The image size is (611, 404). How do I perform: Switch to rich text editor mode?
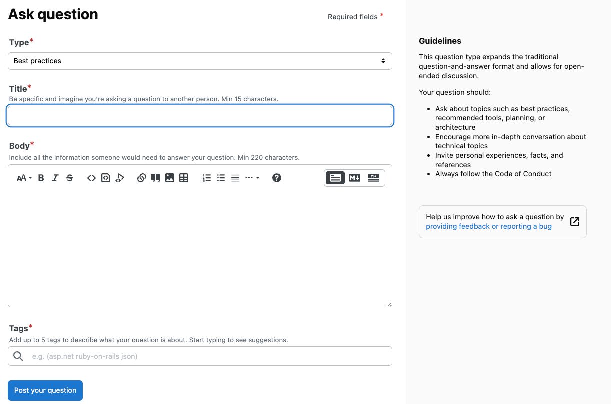tap(335, 178)
